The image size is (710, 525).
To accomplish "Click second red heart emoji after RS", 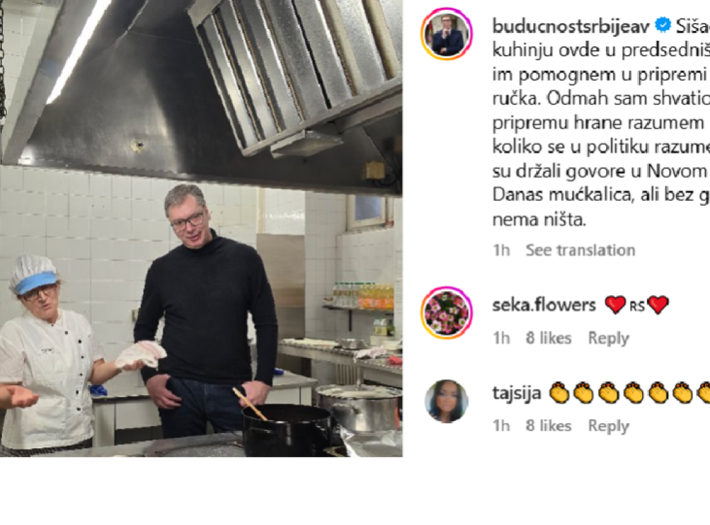I will [x=658, y=305].
